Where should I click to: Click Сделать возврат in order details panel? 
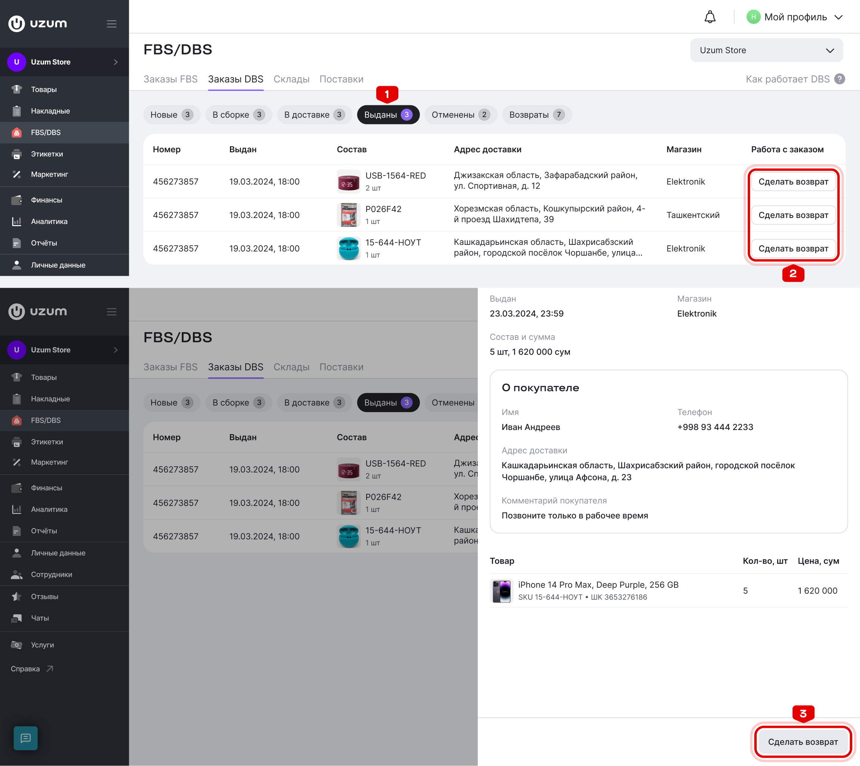(x=803, y=742)
